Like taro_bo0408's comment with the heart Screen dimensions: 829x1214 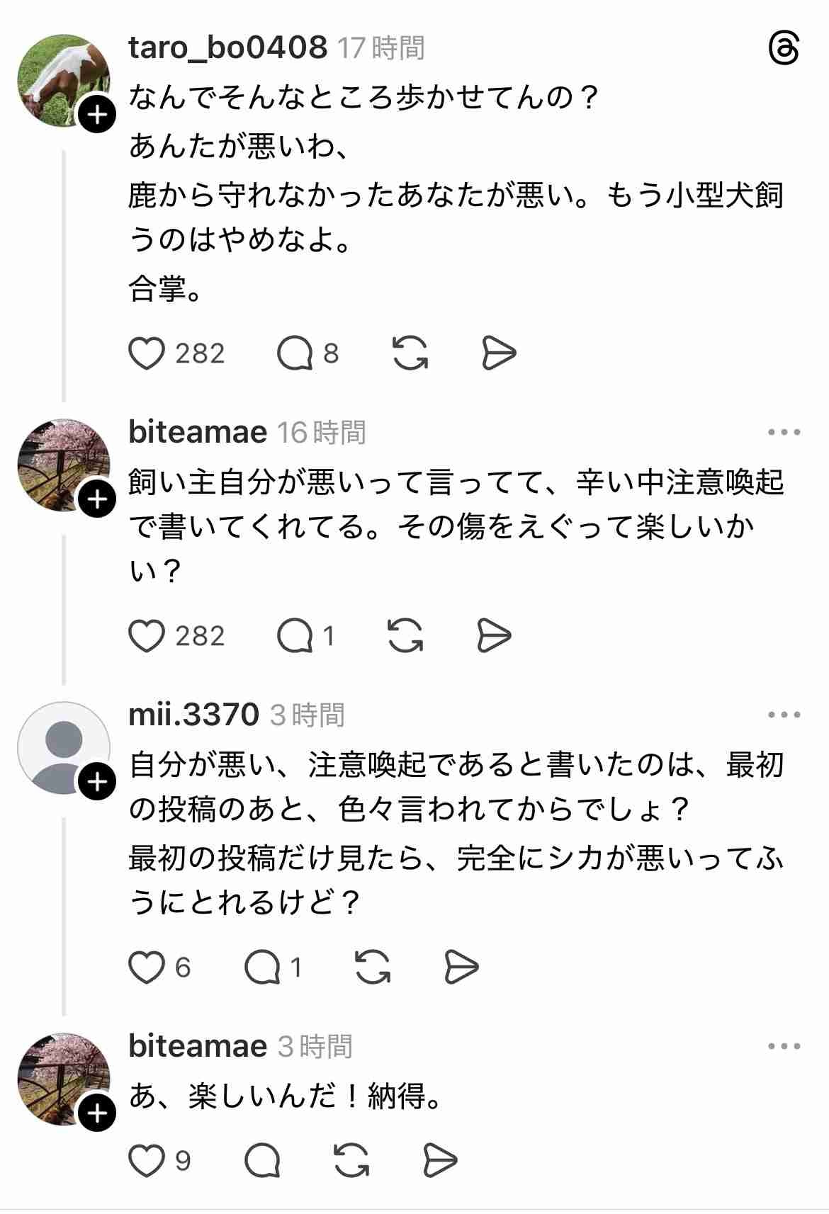point(147,353)
